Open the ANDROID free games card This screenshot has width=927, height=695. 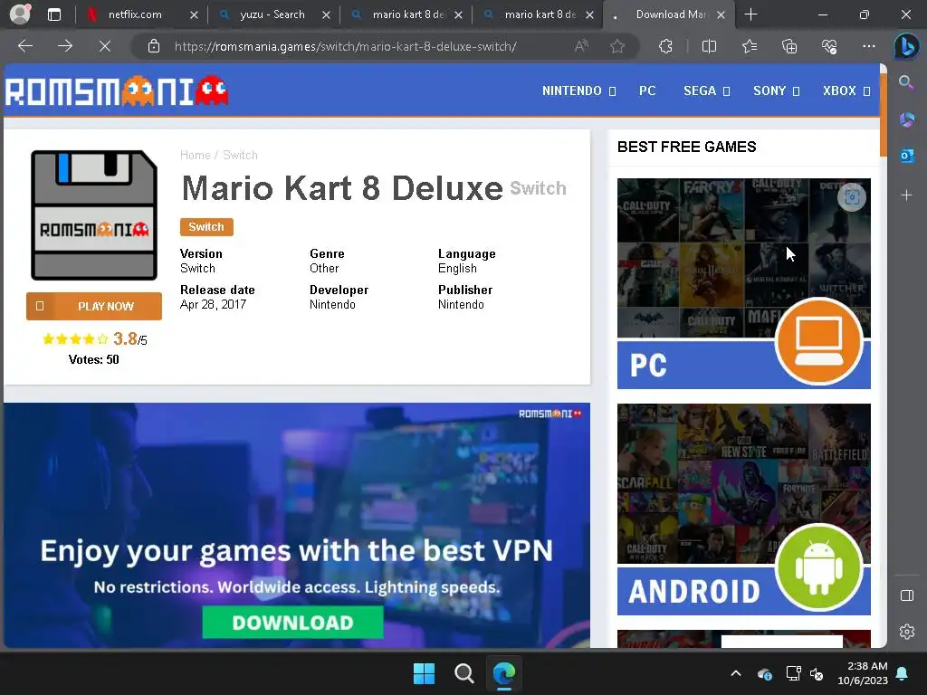click(744, 509)
